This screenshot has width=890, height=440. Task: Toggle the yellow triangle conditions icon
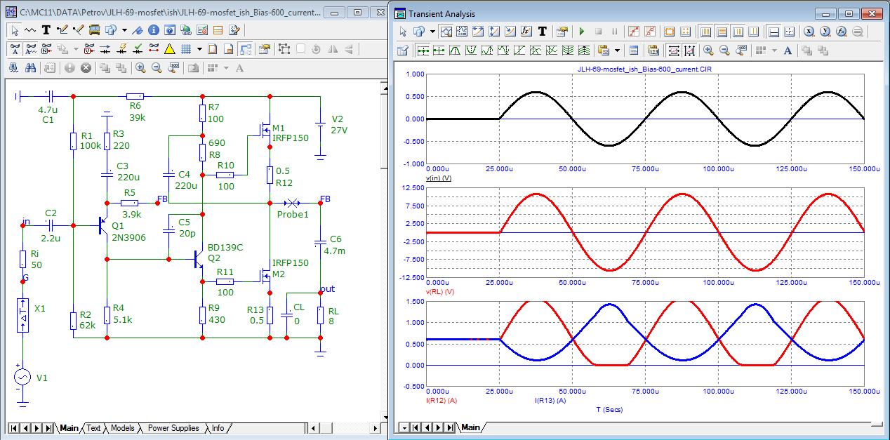click(170, 49)
